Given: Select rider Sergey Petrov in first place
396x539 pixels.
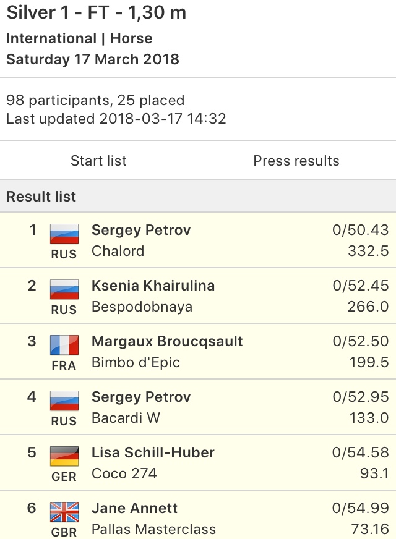Looking at the screenshot, I should coord(141,230).
